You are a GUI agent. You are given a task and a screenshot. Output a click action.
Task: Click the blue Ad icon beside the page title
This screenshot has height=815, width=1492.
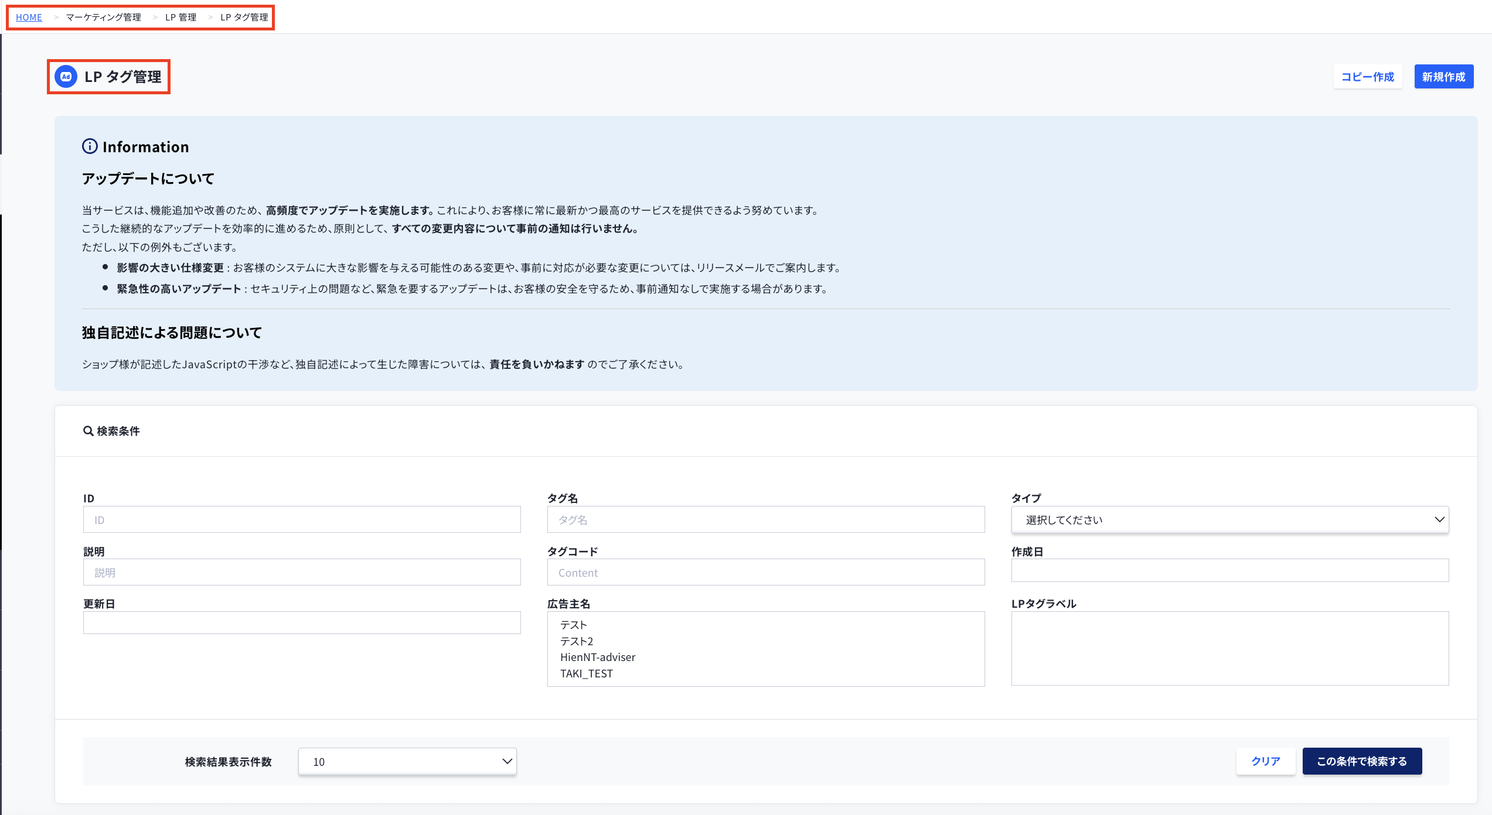tap(66, 77)
